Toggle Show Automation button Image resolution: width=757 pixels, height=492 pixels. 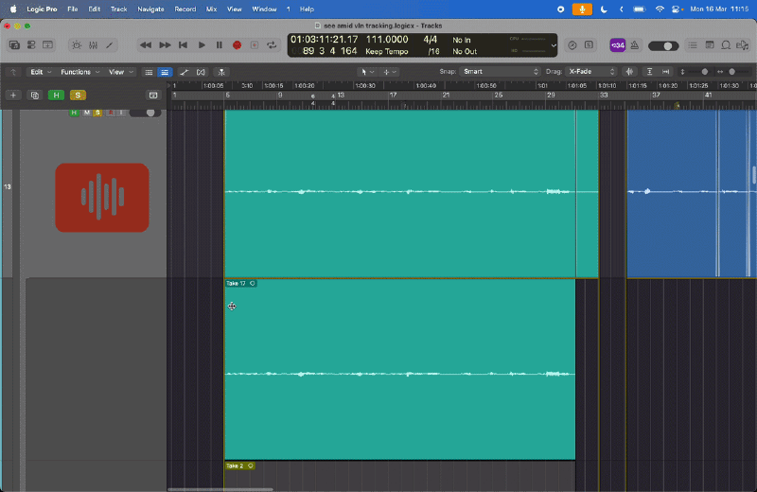184,72
